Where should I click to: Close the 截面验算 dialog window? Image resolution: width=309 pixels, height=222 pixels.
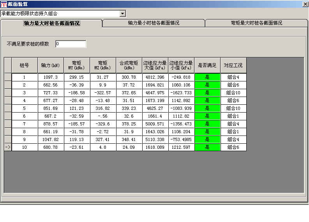point(305,4)
